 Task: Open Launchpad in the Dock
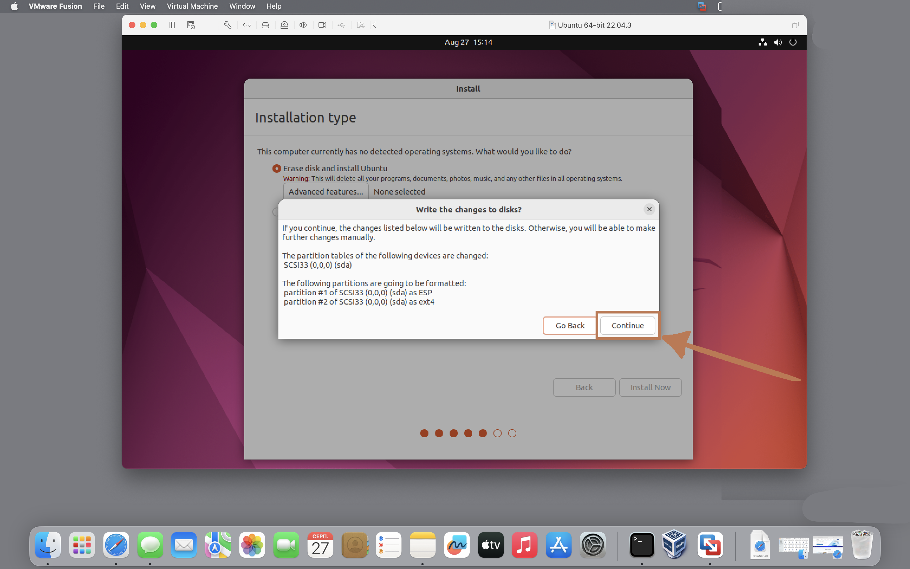(82, 545)
